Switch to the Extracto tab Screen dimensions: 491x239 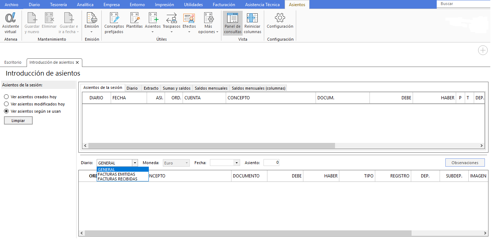click(151, 88)
